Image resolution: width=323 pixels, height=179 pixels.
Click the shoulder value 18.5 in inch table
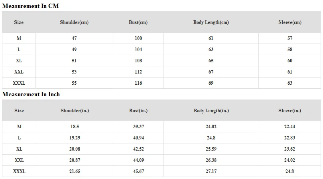[x=75, y=127]
